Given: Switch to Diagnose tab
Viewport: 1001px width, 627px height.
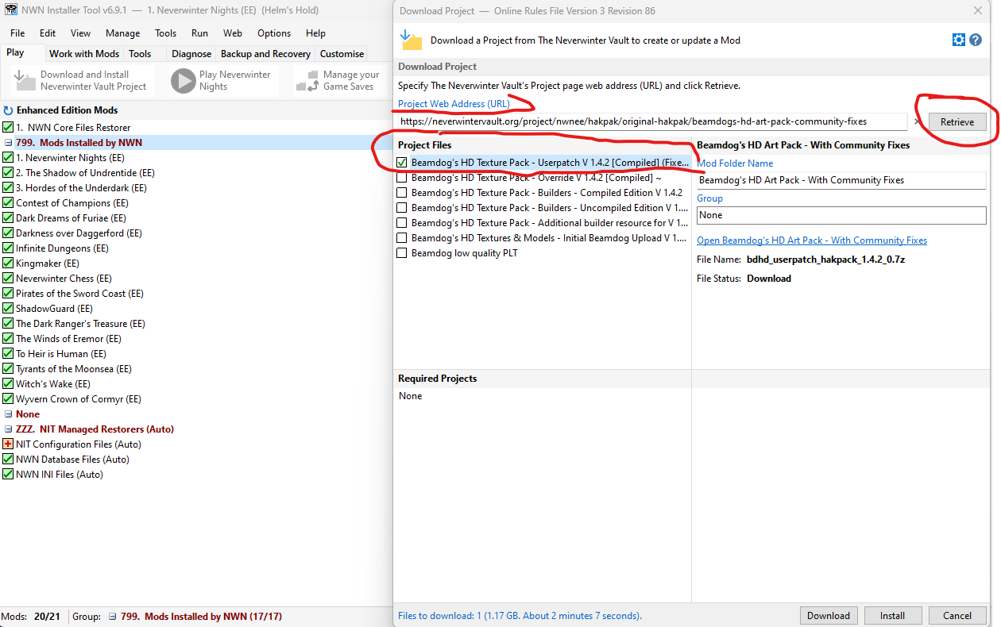Looking at the screenshot, I should (x=191, y=54).
